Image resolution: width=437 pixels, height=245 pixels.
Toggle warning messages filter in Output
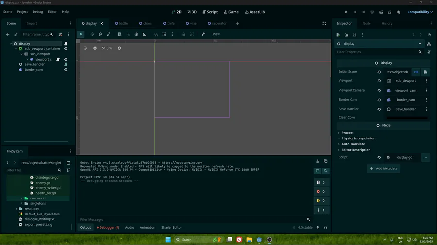click(x=321, y=201)
